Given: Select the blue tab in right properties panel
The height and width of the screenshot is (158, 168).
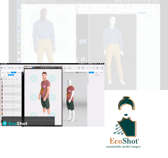Looking at the screenshot, I should pyautogui.click(x=92, y=73).
